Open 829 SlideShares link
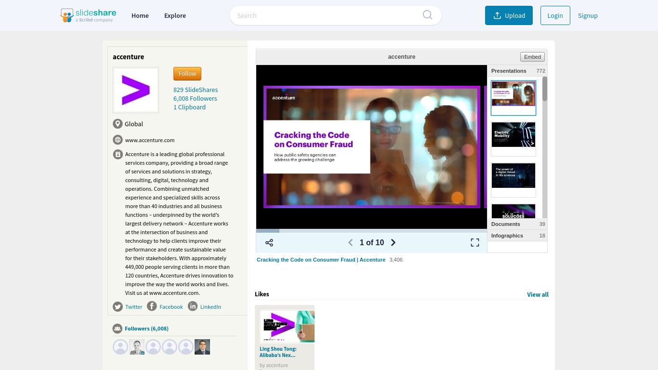658x370 pixels. pyautogui.click(x=196, y=90)
